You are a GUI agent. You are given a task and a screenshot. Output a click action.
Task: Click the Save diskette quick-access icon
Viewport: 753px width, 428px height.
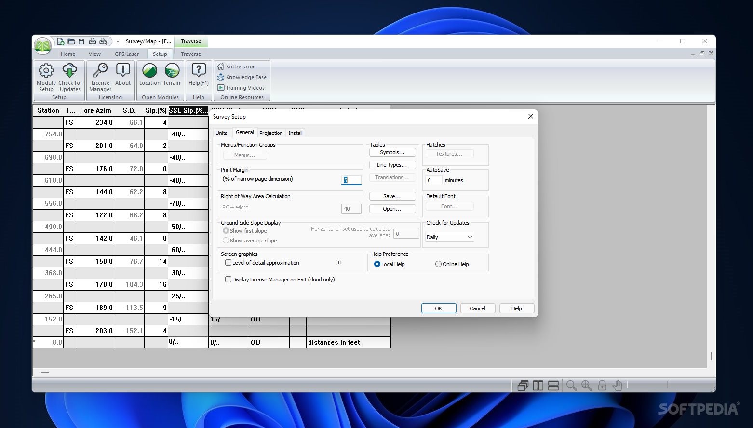(81, 41)
